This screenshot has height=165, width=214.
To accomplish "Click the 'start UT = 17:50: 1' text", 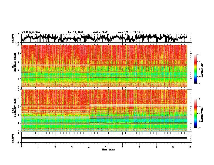I will [131, 32].
